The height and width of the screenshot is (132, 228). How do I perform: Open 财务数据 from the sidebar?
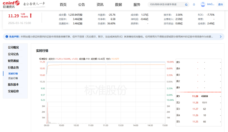(13, 61)
